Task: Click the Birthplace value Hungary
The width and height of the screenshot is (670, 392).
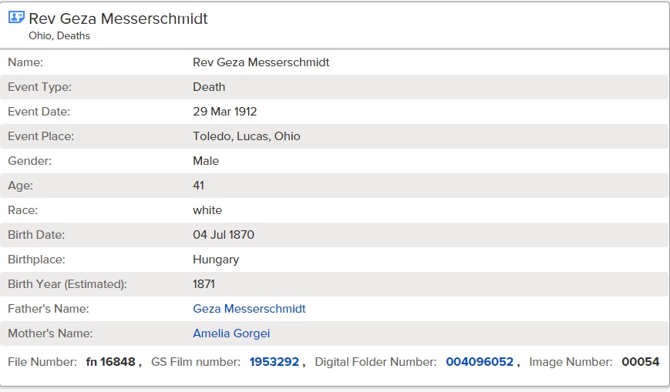Action: tap(216, 260)
